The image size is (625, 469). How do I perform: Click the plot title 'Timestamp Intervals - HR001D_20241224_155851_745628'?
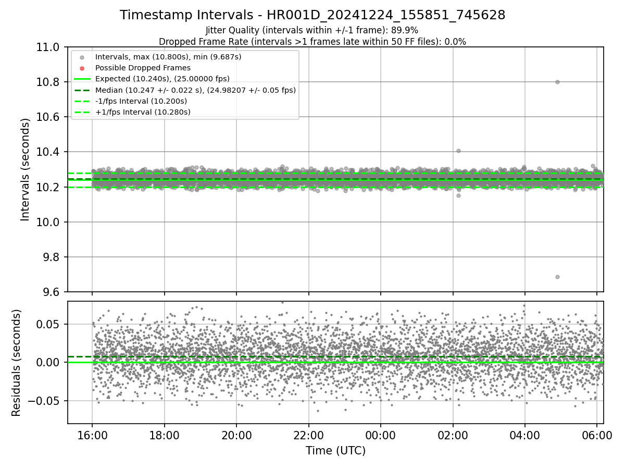pyautogui.click(x=312, y=15)
